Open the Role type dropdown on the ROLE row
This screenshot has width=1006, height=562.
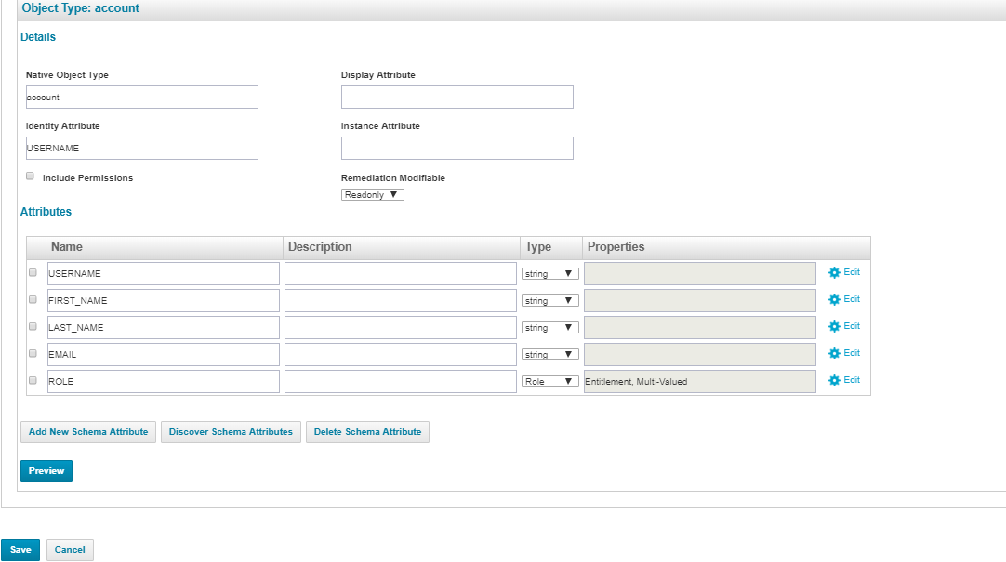coord(549,380)
